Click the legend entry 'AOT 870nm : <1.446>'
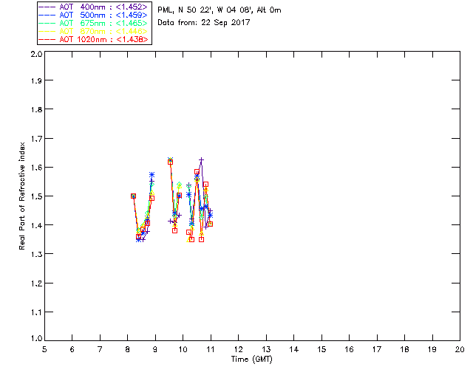This screenshot has height=378, width=473. coord(94,31)
